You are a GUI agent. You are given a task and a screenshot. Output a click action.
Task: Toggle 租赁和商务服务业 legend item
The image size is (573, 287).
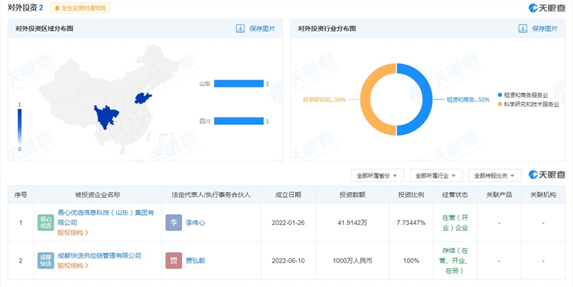click(526, 94)
